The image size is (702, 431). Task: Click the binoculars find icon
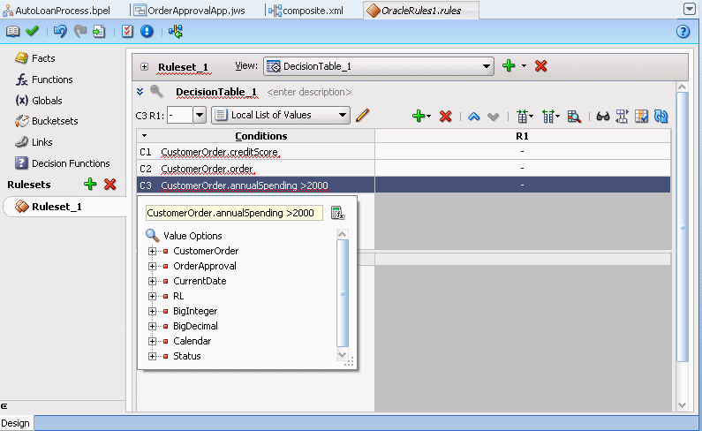point(602,117)
